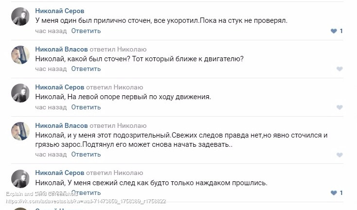Click Ответить under 'какой был сточен?' comment
The height and width of the screenshot is (210, 357).
pos(86,69)
